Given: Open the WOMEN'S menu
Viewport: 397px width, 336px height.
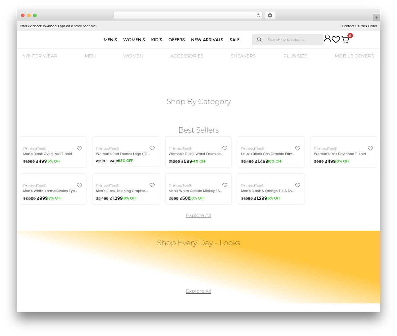Looking at the screenshot, I should click(x=134, y=40).
